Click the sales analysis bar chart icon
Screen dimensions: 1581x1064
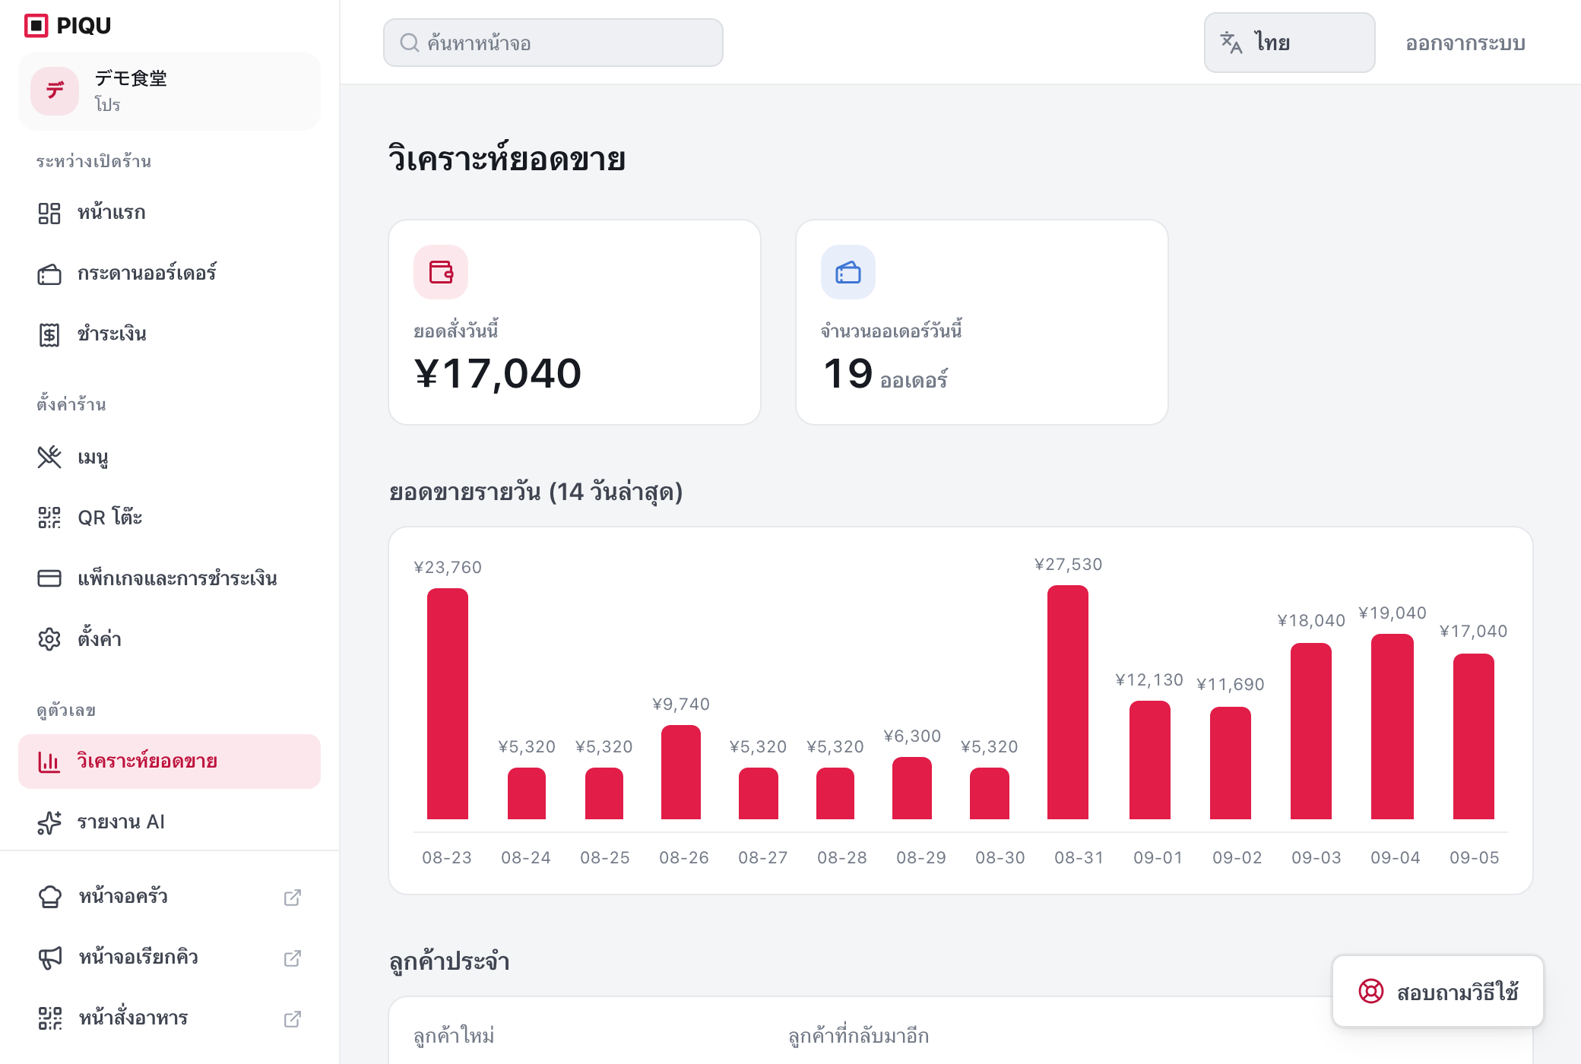49,762
